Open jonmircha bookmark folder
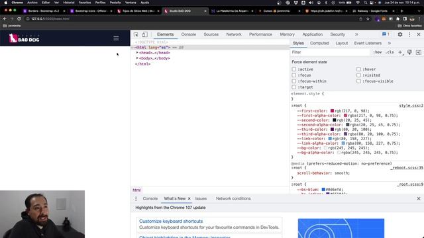Viewport: 424px width, 238px height. point(12,26)
